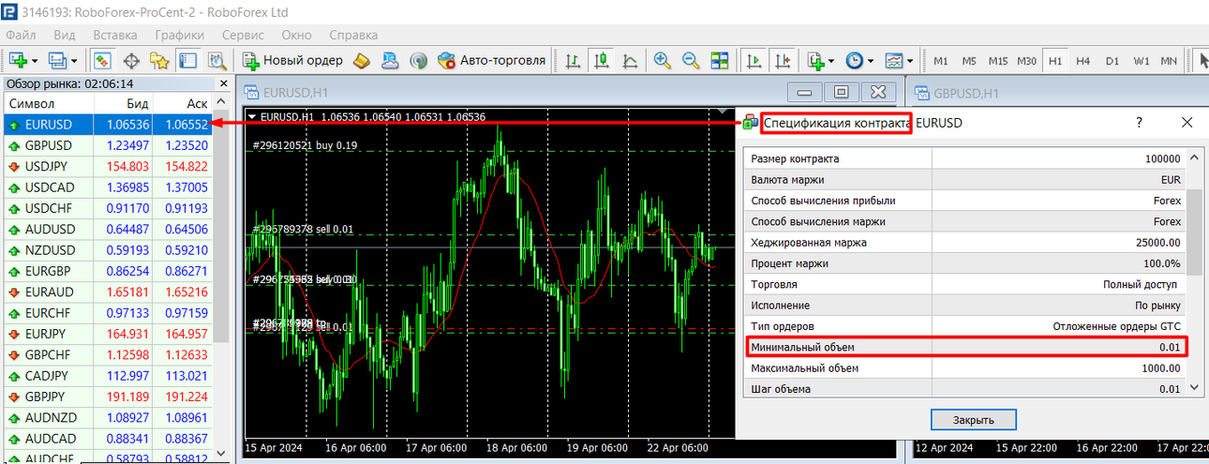Screen dimensions: 1209x464
Task: Click the Закрыть button in specification dialog
Action: point(973,419)
